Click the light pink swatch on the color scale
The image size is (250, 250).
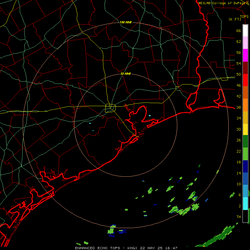click(x=245, y=42)
